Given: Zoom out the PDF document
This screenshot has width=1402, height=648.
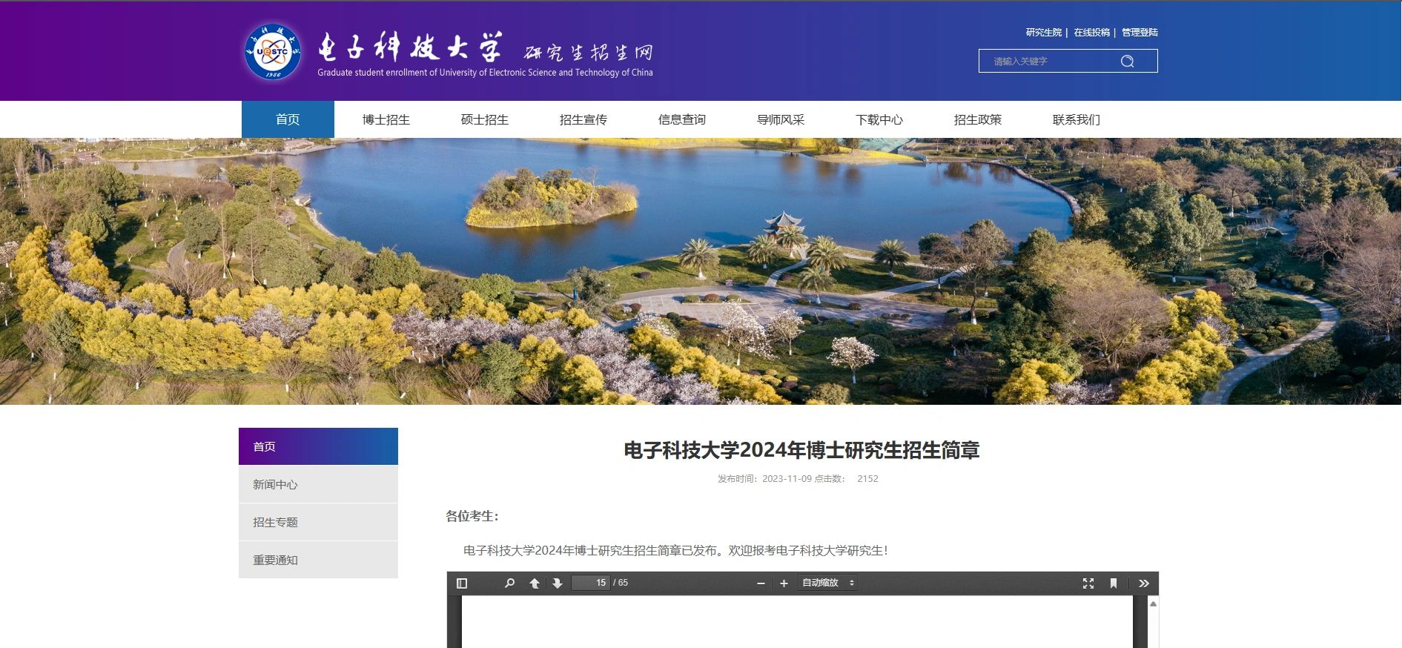Looking at the screenshot, I should pyautogui.click(x=761, y=583).
